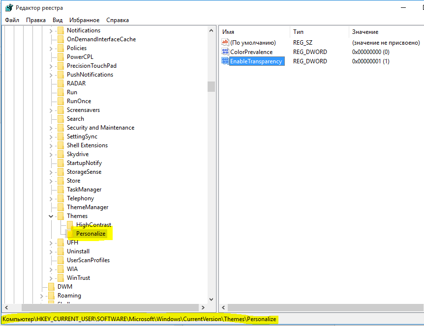
Task: Expand the Roaming key node
Action: point(42,296)
